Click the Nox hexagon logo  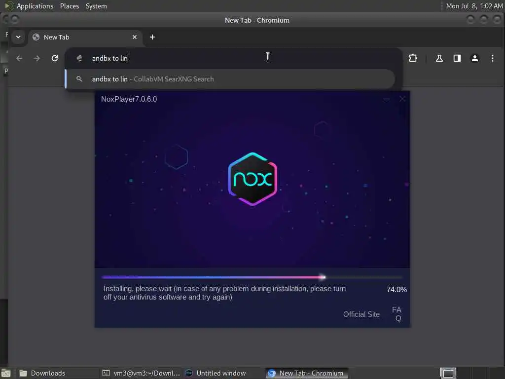coord(253,179)
